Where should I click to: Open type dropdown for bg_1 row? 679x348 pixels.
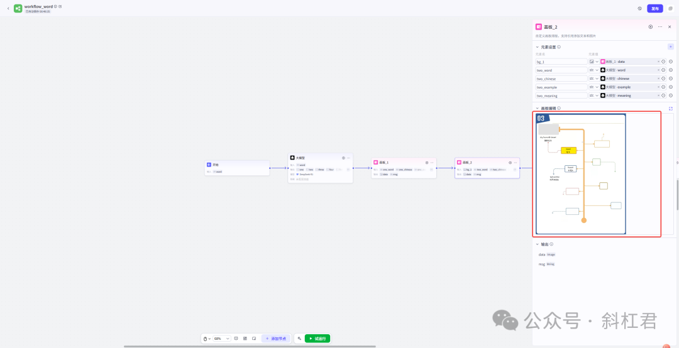click(593, 62)
